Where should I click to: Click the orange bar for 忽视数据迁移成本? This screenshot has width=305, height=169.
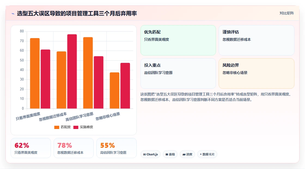coord(61,80)
